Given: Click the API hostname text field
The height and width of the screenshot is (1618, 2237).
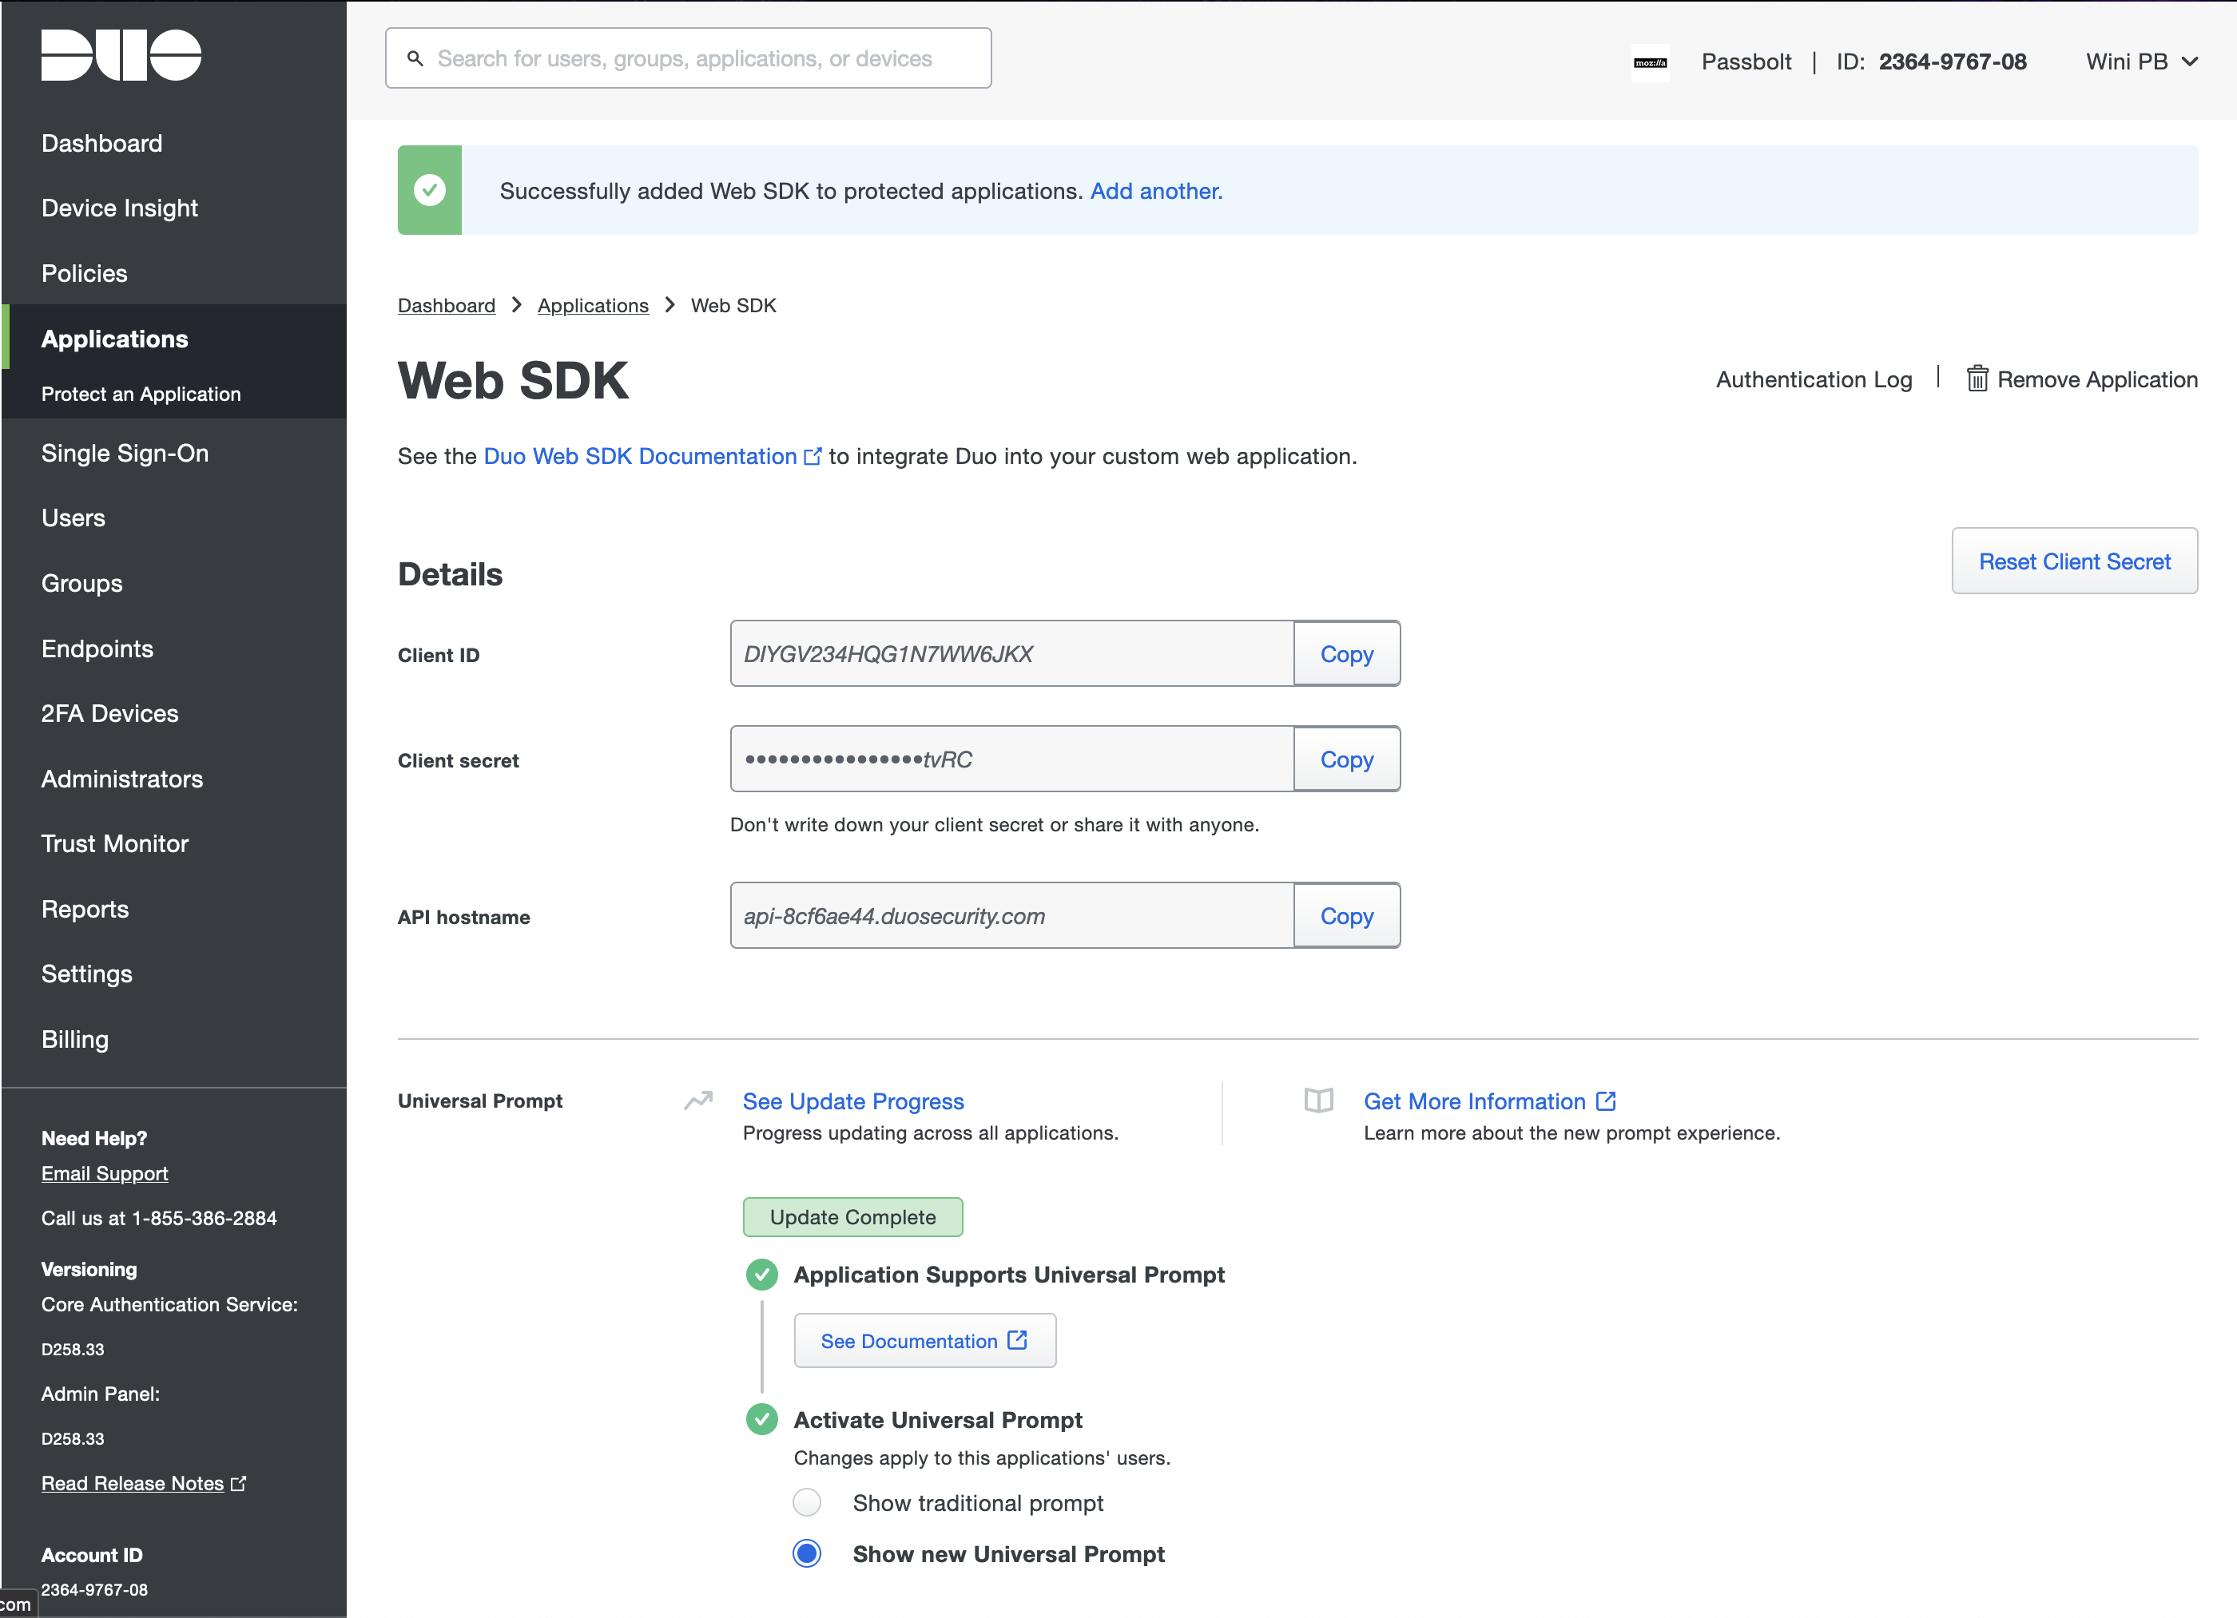Looking at the screenshot, I should pyautogui.click(x=1012, y=916).
